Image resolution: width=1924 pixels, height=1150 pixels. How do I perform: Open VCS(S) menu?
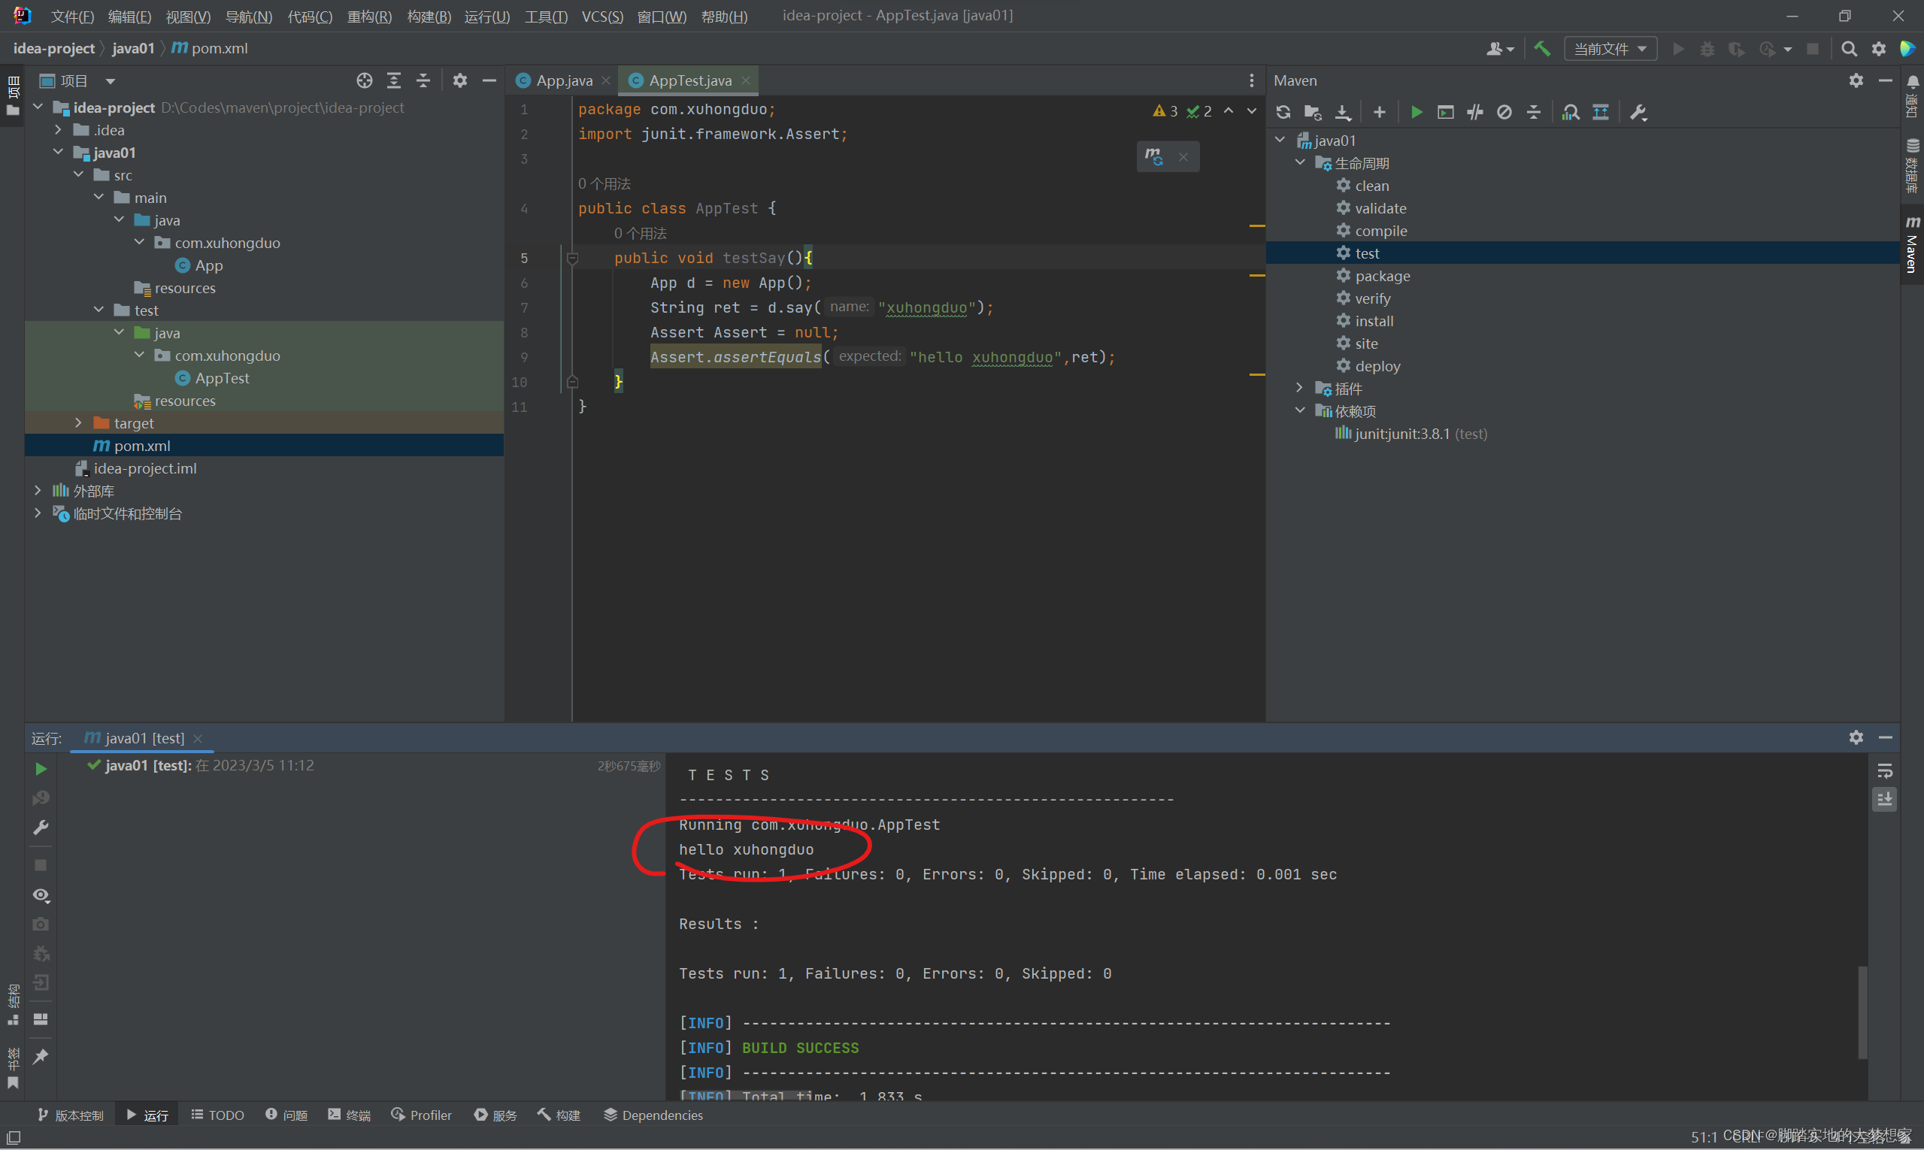pos(602,17)
